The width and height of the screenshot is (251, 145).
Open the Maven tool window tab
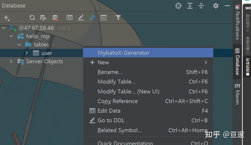click(237, 94)
